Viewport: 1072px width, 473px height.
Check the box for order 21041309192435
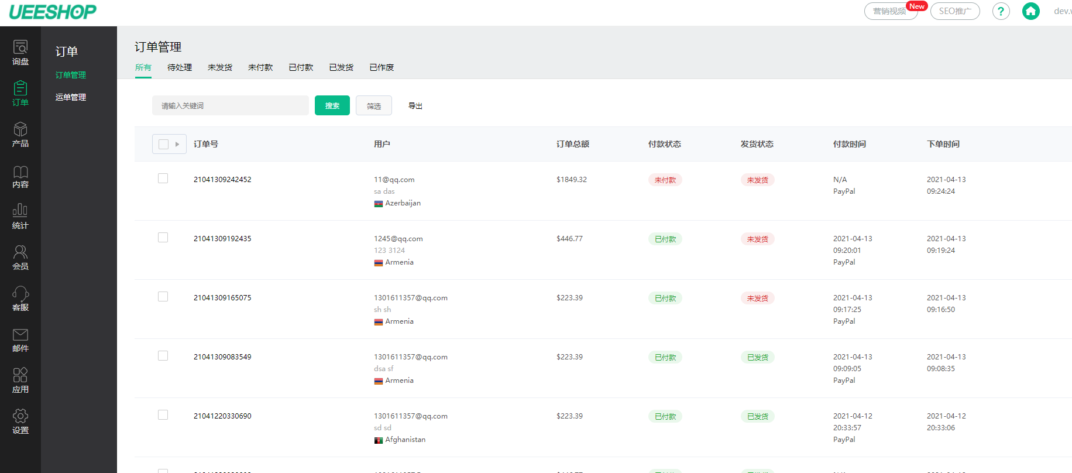(163, 238)
